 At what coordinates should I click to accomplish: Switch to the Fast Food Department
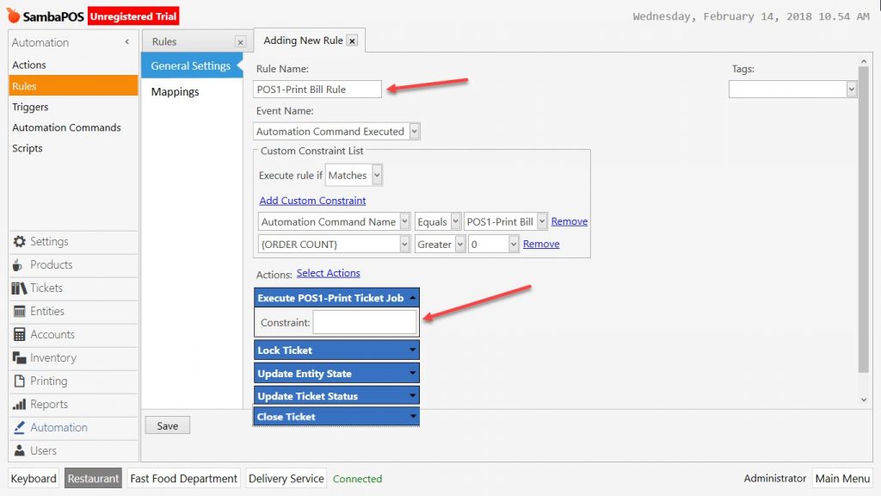click(x=184, y=479)
